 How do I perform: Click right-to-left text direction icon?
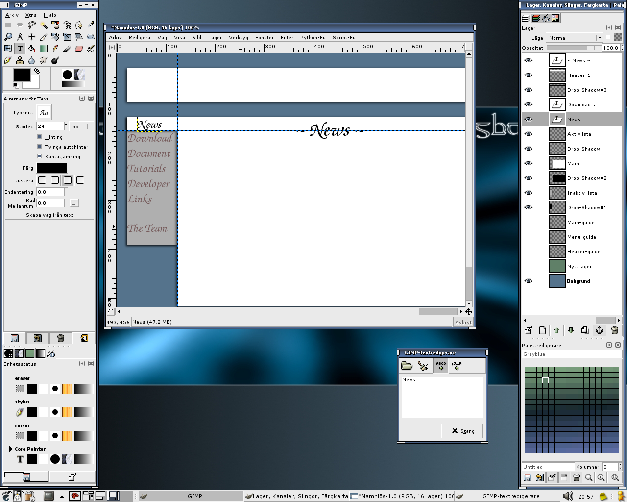[457, 366]
